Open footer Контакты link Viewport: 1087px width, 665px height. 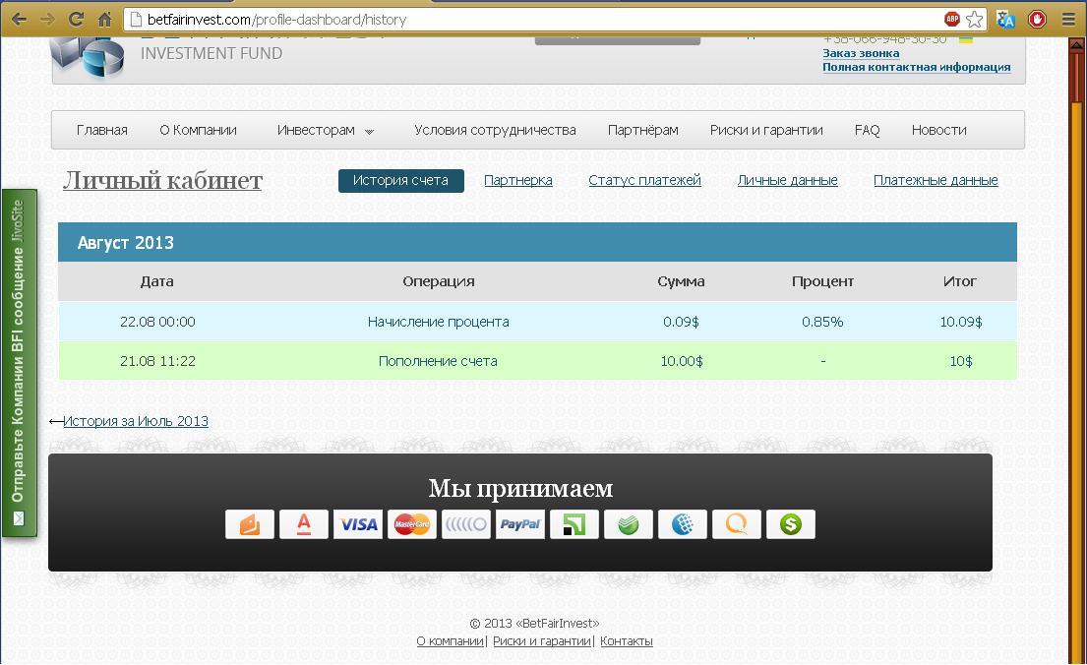pyautogui.click(x=627, y=641)
